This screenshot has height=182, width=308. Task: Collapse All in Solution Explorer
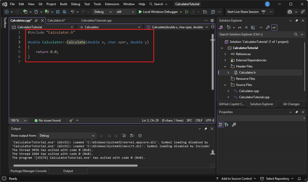point(246,27)
